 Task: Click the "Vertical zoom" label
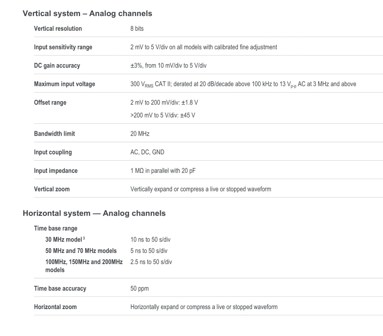tap(52, 189)
